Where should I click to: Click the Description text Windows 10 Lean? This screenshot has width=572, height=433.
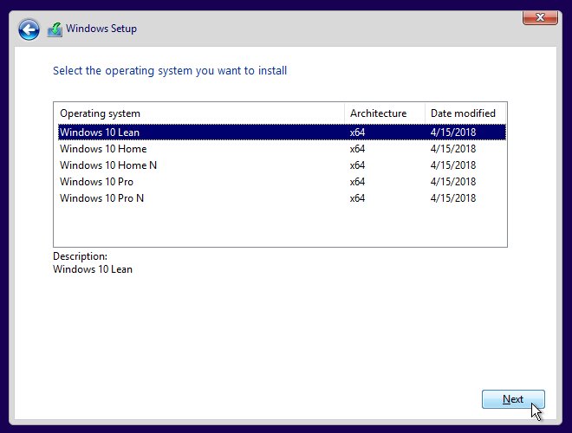pos(93,269)
